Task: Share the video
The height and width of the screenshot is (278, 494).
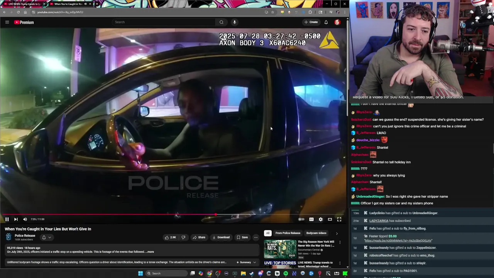Action: pyautogui.click(x=199, y=237)
